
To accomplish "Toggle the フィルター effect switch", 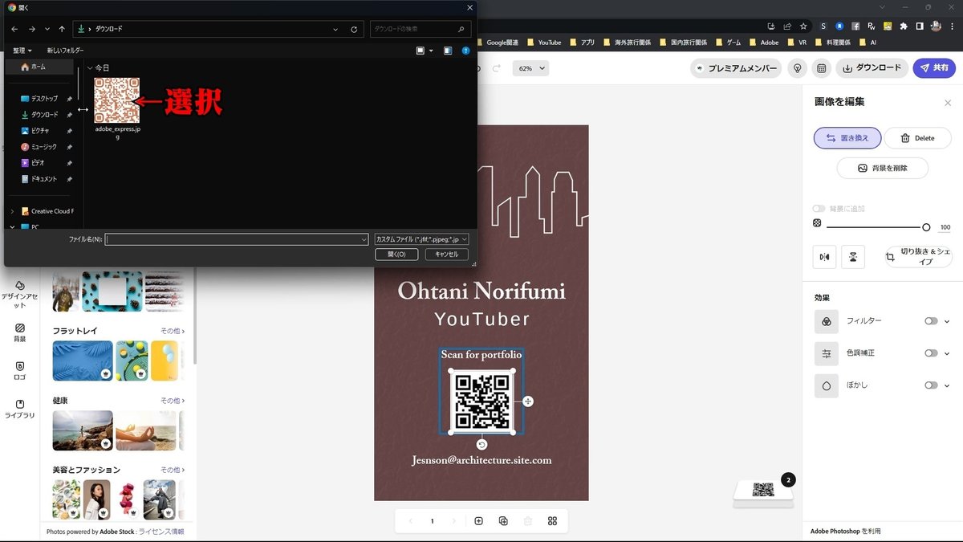I will (x=931, y=320).
